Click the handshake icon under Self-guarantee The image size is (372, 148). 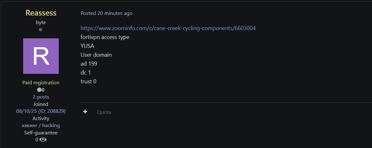43,140
